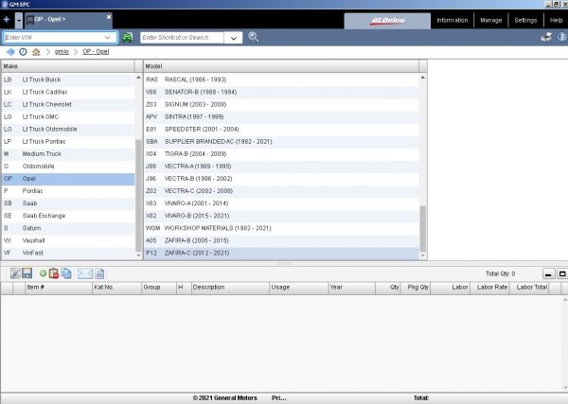Maximize the parts list panel
568x404 pixels.
tap(561, 273)
